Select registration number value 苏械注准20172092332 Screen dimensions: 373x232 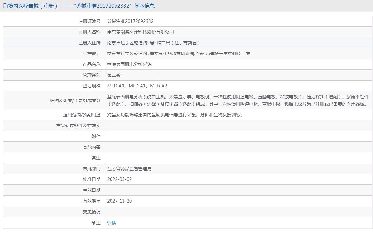130,21
